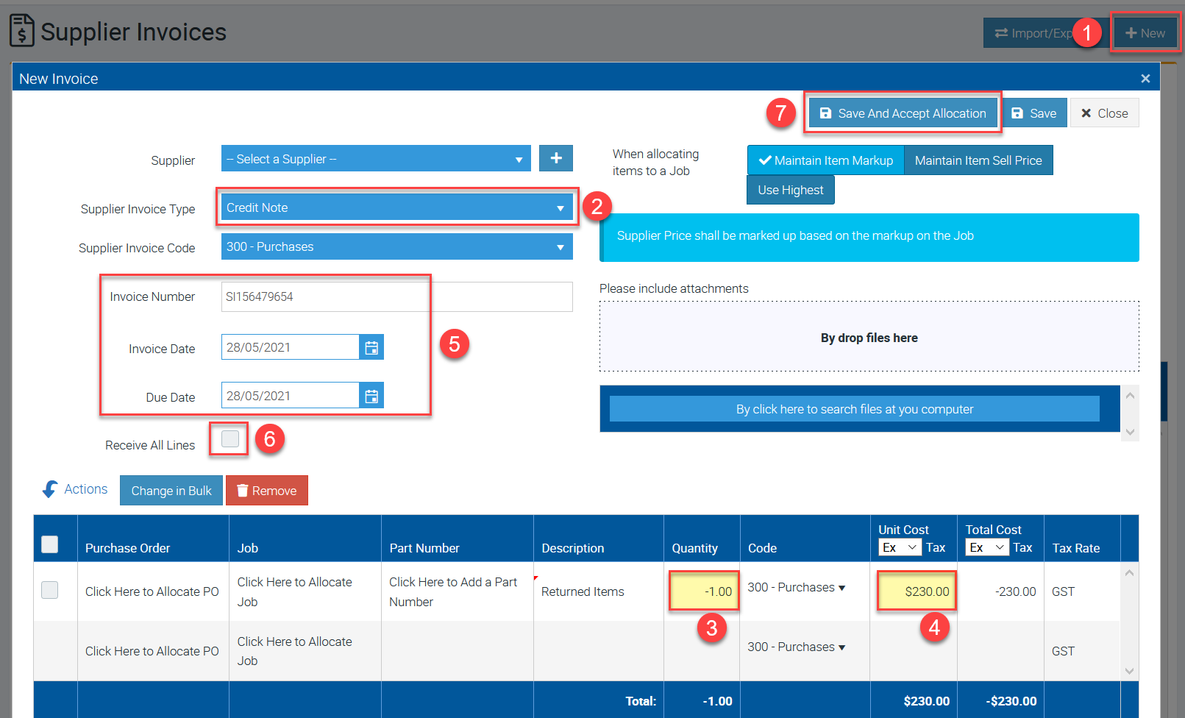This screenshot has height=718, width=1185.
Task: Select the Returned Items row checkbox
Action: (x=50, y=590)
